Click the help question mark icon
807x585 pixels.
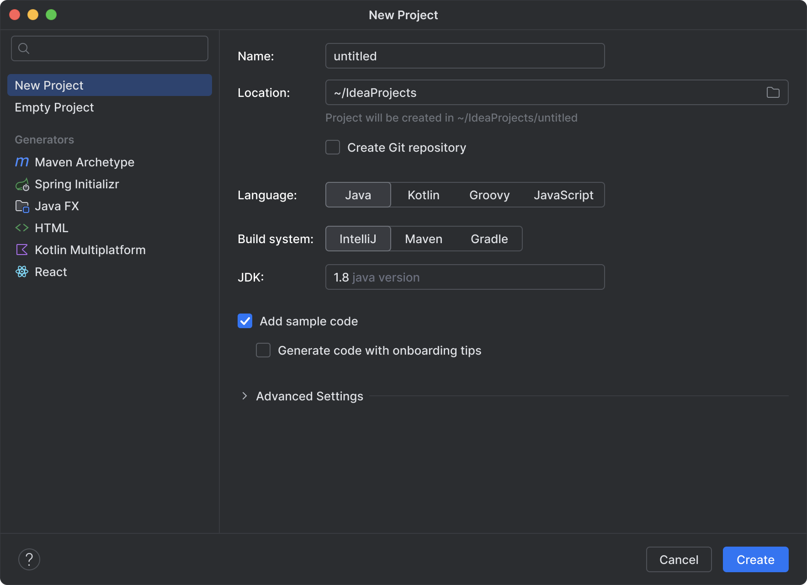[x=29, y=559]
